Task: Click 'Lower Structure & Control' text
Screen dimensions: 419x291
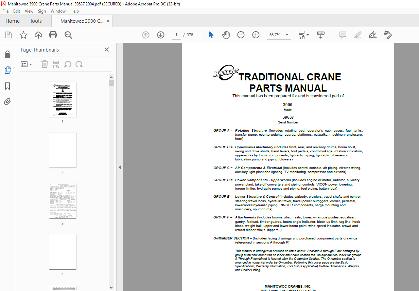Action: tap(257, 197)
